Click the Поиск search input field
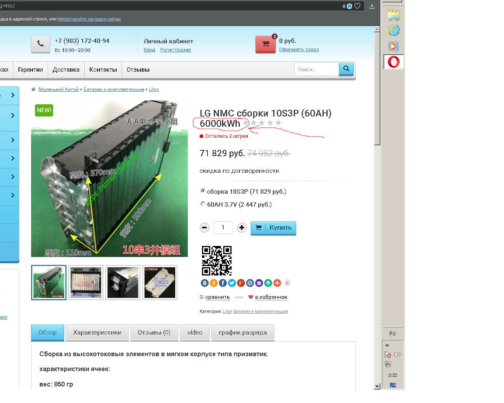 tap(317, 69)
